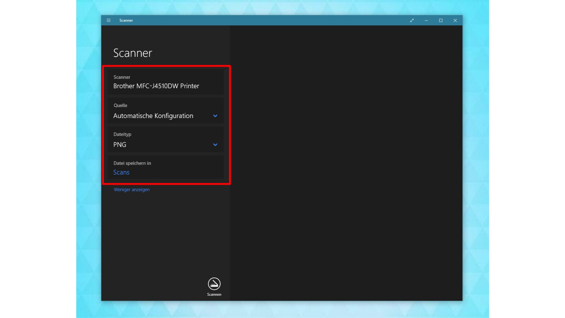The height and width of the screenshot is (318, 565).
Task: Collapse options via Weniger anzeigen
Action: 131,189
